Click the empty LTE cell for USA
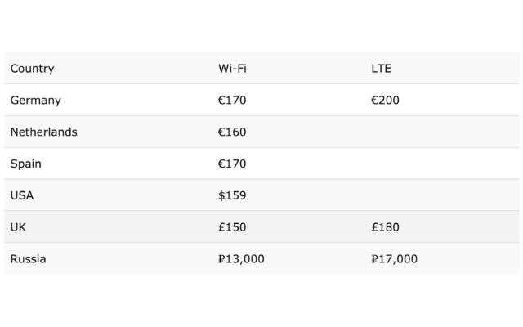This screenshot has width=523, height=327. coord(442,195)
